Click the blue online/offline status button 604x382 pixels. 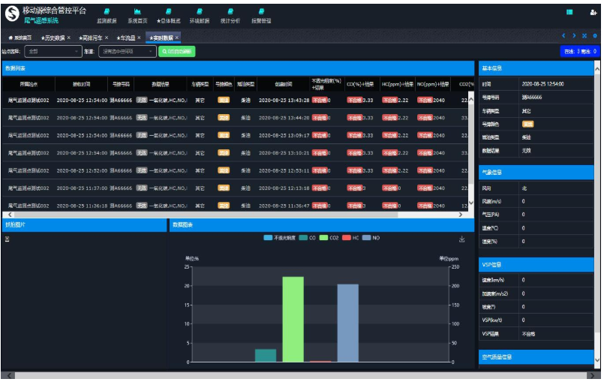(580, 51)
